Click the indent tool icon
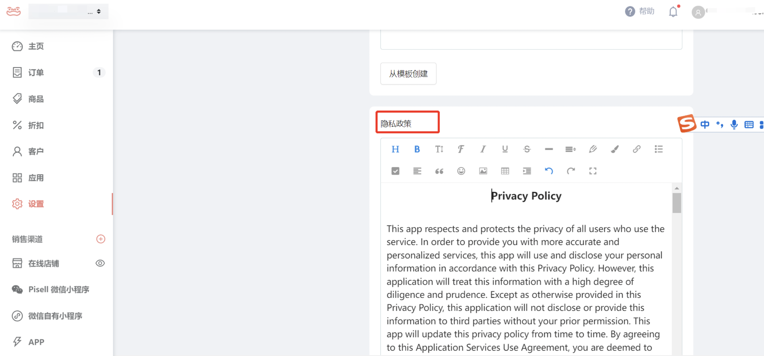The image size is (764, 356). click(x=527, y=171)
